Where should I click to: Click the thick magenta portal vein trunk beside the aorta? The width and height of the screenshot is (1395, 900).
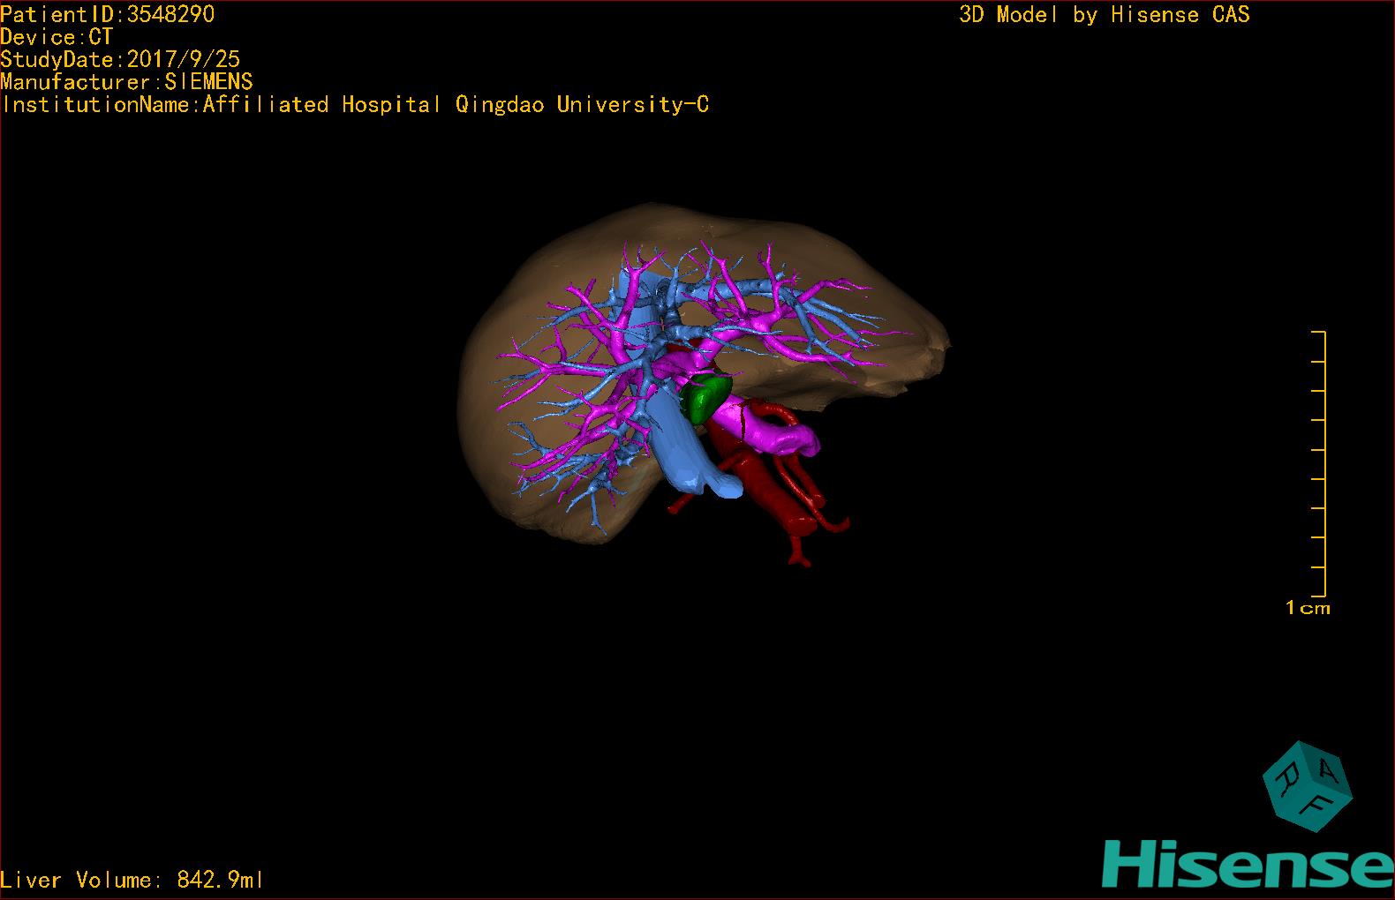click(766, 428)
